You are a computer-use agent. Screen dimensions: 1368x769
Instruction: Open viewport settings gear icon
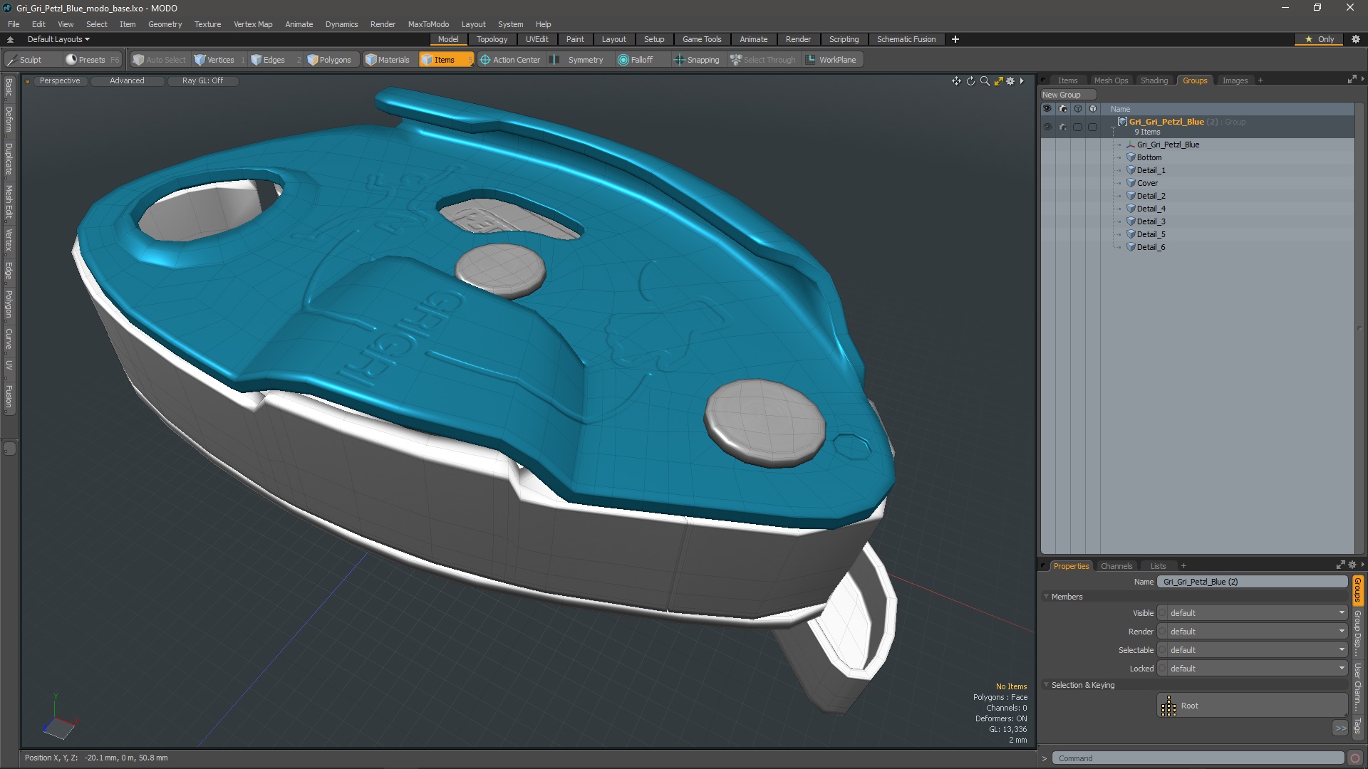(x=1010, y=81)
